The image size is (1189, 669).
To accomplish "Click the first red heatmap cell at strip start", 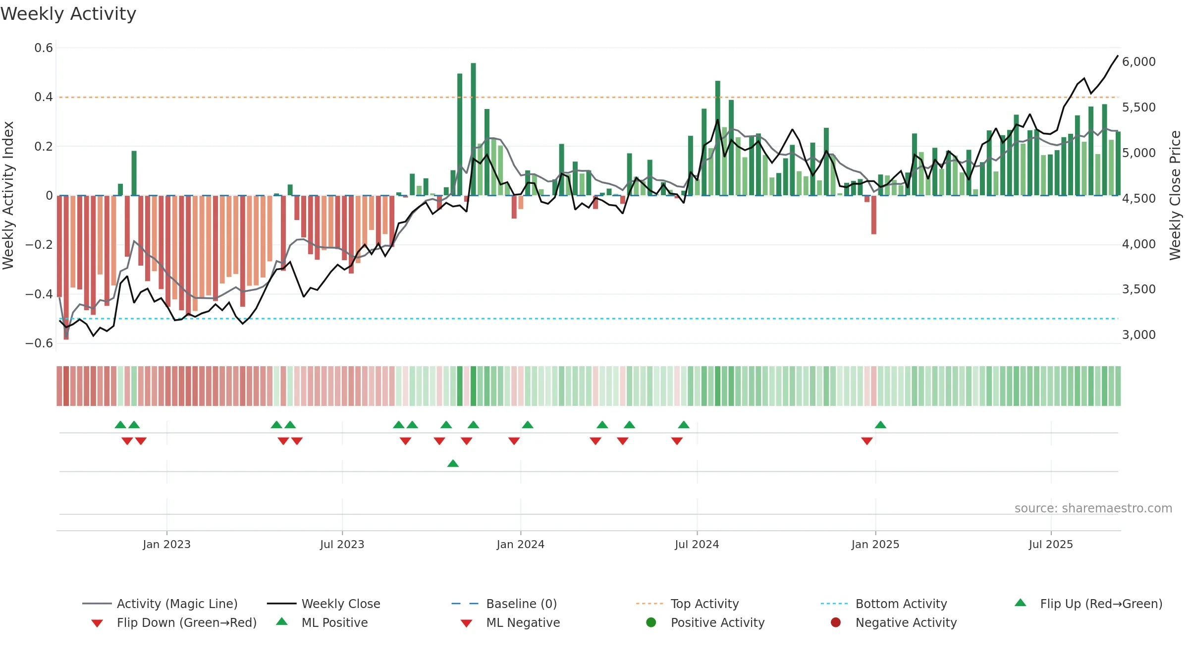I will pyautogui.click(x=59, y=386).
